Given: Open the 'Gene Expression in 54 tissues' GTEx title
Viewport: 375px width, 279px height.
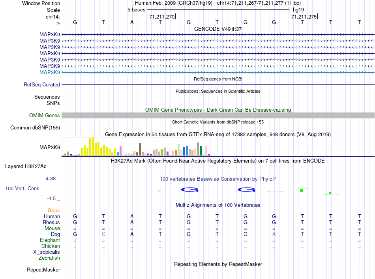Looking at the screenshot, I should 218,134.
